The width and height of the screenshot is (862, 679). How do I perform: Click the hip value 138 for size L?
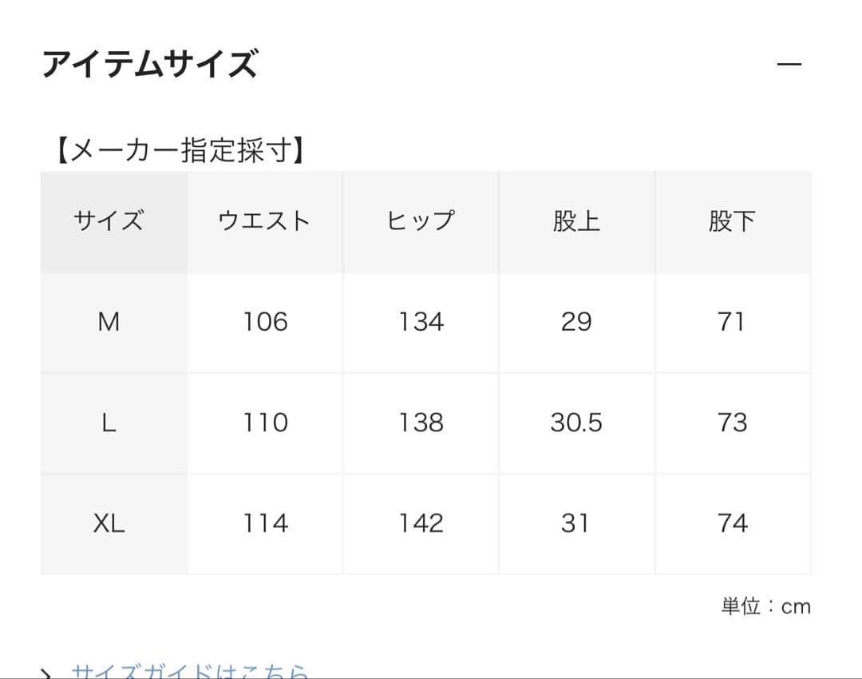[x=421, y=423]
